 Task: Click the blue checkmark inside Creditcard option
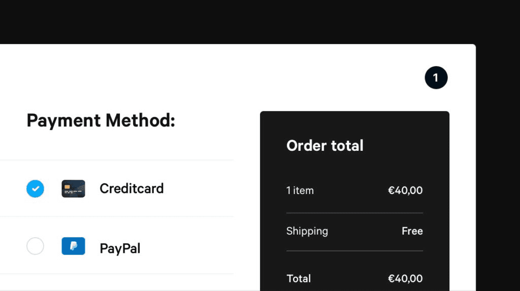tap(36, 189)
